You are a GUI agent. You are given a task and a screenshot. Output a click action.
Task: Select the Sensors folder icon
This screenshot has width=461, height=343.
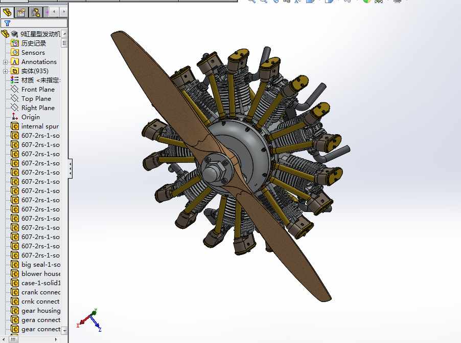[15, 53]
